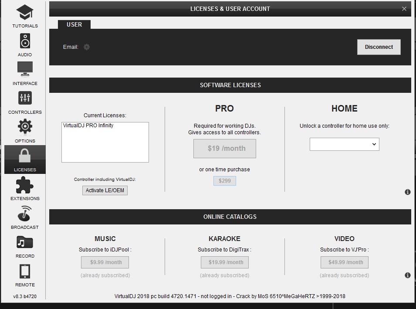Open the Options gear icon
Viewport: 416px width, 309px height.
(25, 126)
